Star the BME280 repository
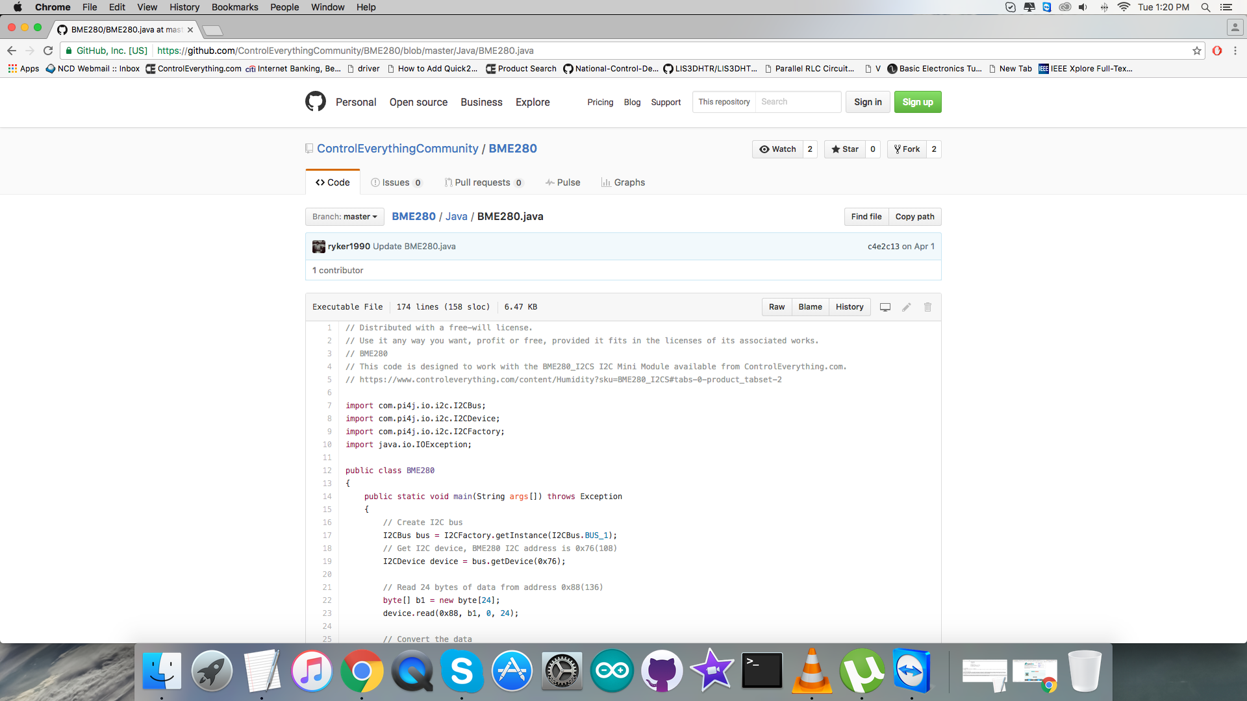Image resolution: width=1247 pixels, height=701 pixels. click(x=845, y=149)
